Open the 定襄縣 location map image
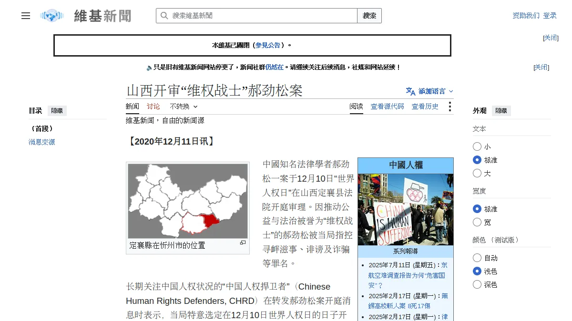The width and height of the screenshot is (572, 321). tap(188, 201)
